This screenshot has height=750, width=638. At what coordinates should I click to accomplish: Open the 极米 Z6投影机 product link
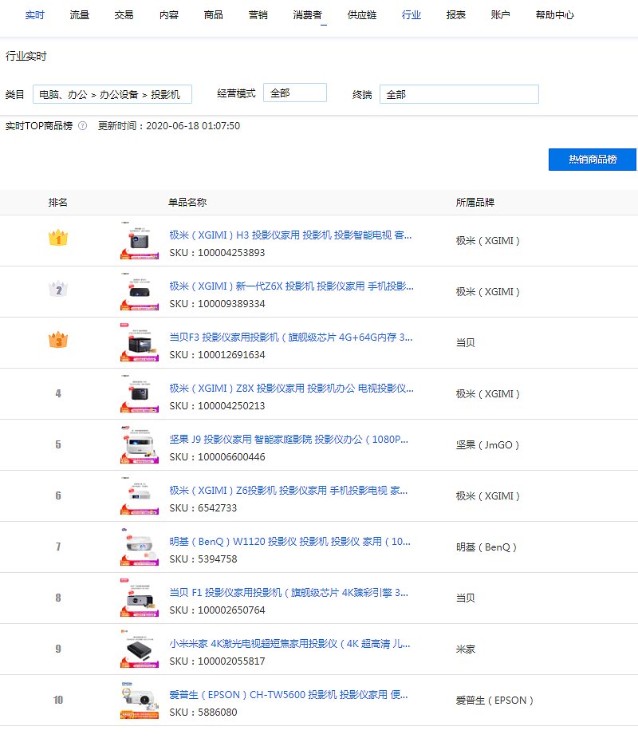[x=289, y=490]
